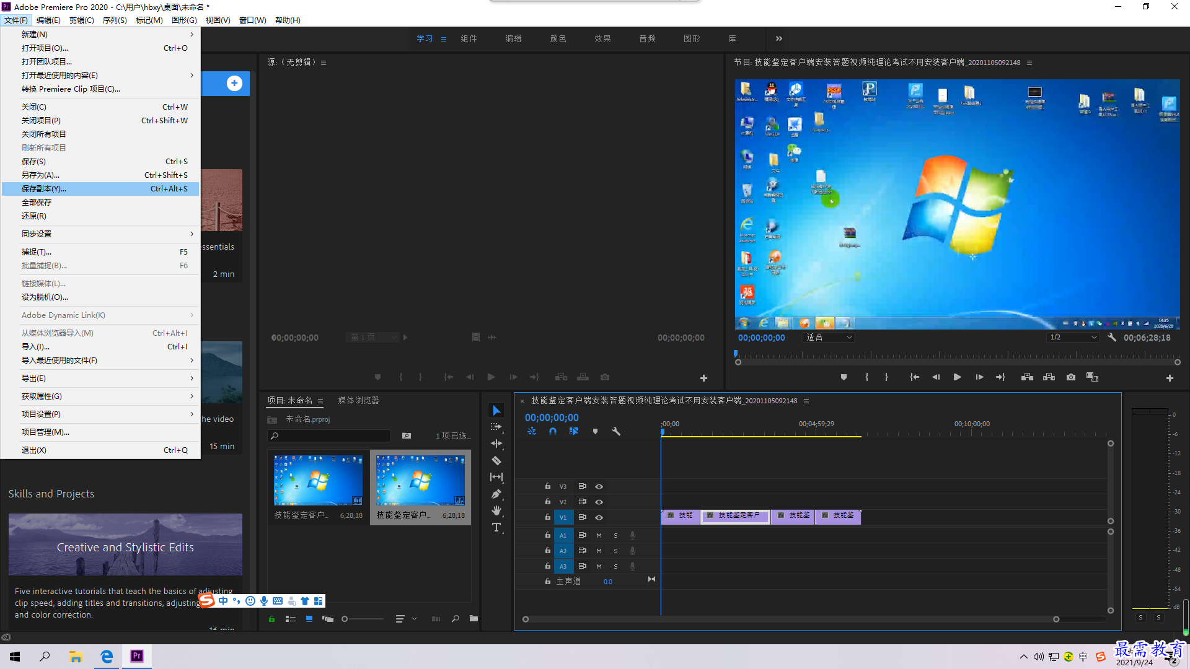Solo audio track A2
1190x669 pixels.
615,551
